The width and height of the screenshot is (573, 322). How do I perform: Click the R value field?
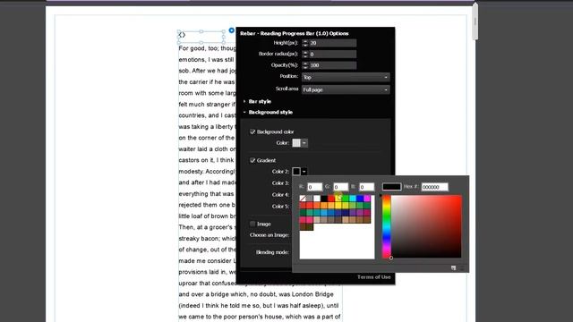(314, 187)
